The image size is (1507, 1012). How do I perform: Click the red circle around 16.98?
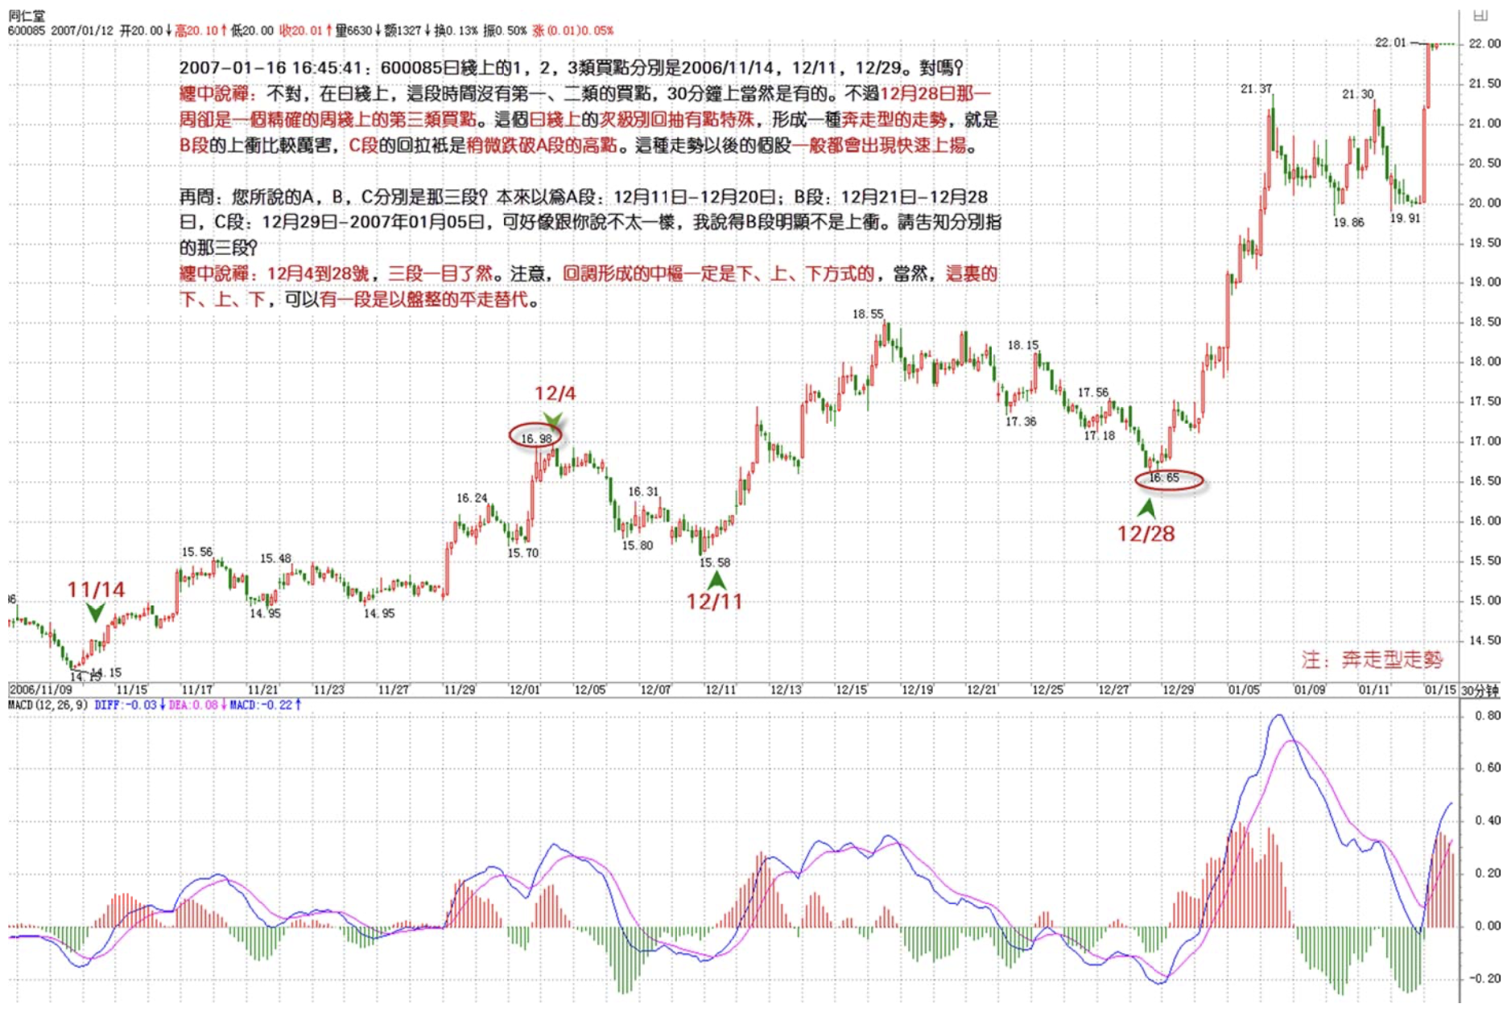[x=536, y=437]
